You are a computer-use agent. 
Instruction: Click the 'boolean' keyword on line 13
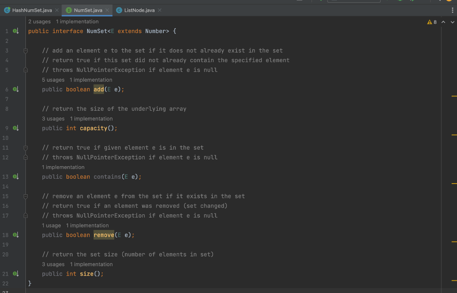pos(78,176)
